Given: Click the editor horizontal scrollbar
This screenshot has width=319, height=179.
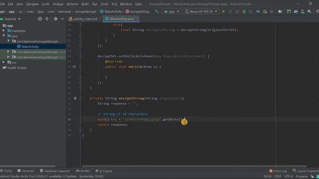Looking at the screenshot, I should pos(194,166).
